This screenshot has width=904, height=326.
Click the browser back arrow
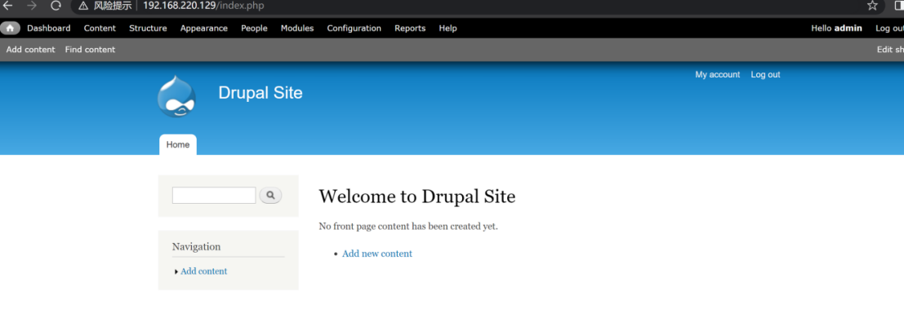(x=8, y=6)
